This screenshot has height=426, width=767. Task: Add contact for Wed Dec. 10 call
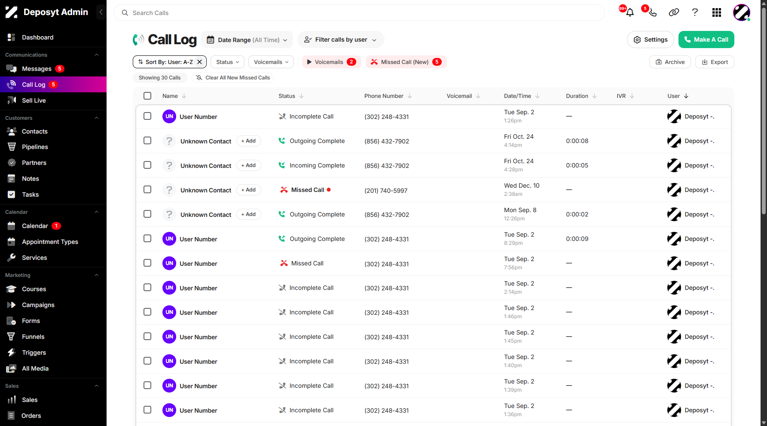249,190
